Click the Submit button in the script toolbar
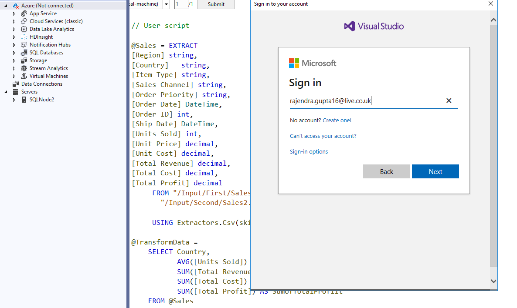The image size is (517, 308). pos(216,4)
